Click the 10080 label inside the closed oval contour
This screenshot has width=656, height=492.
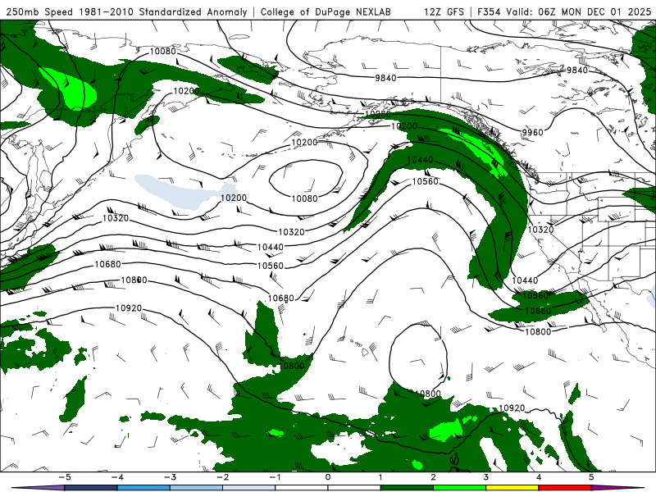tap(304, 198)
